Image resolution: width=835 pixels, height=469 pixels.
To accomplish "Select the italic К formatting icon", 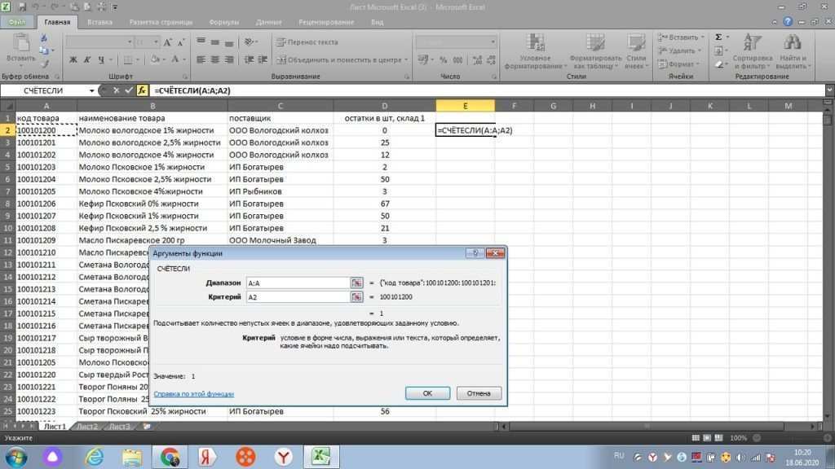I will [87, 59].
